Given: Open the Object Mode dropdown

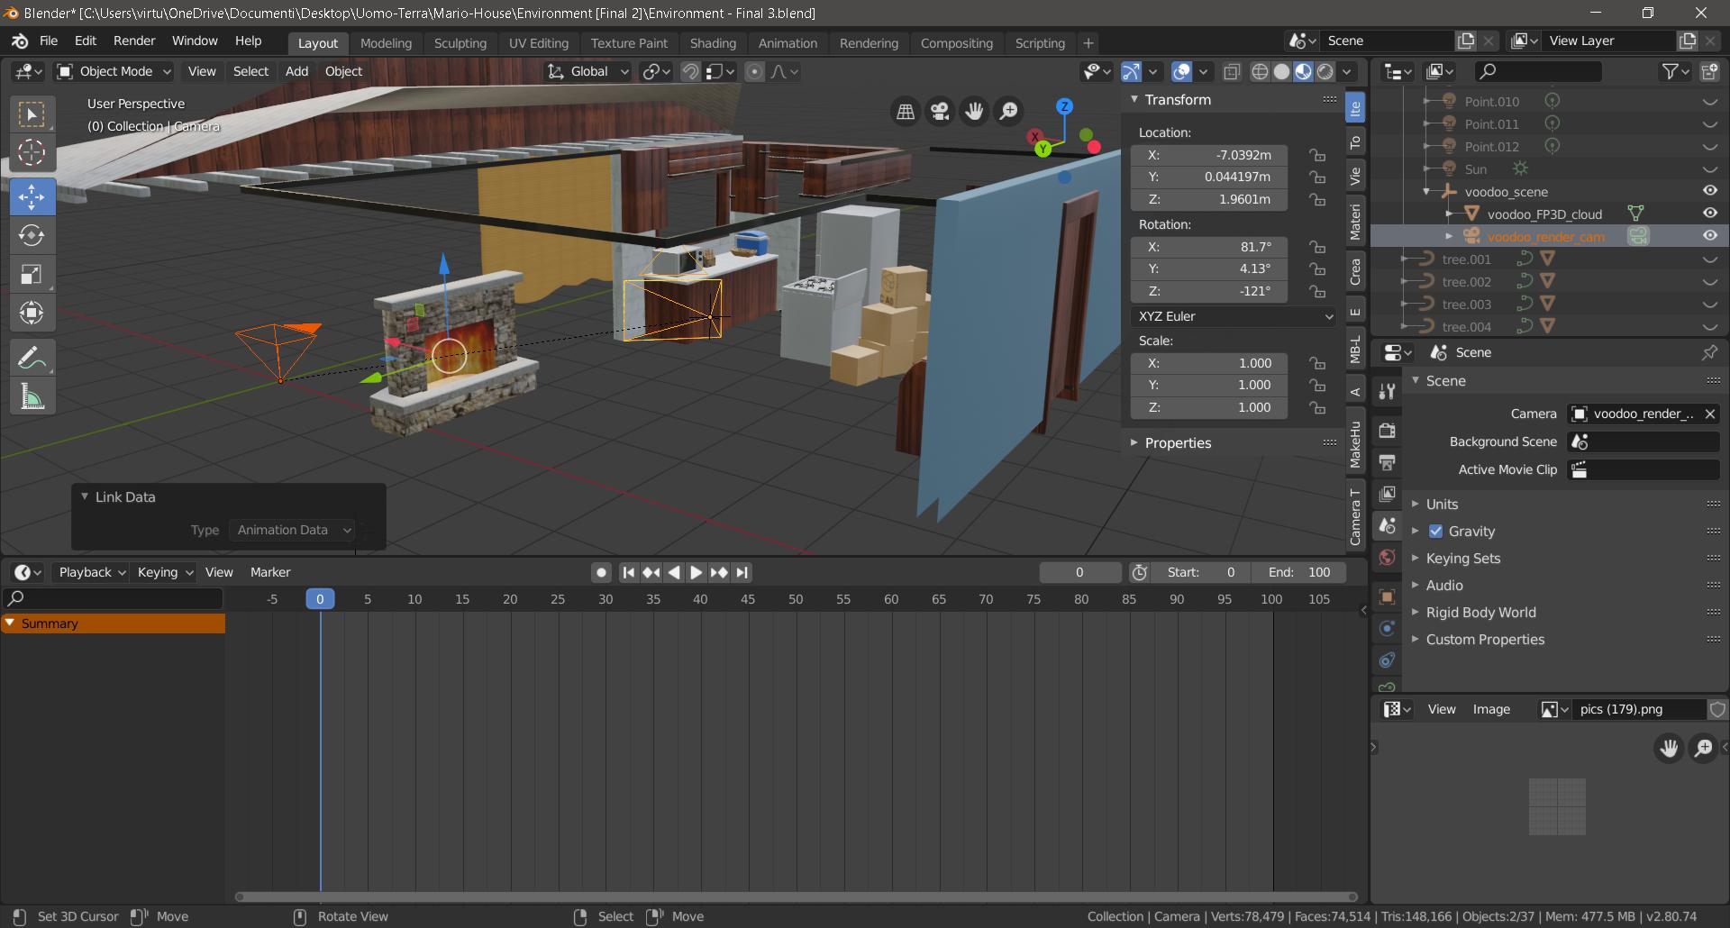Looking at the screenshot, I should coord(114,72).
